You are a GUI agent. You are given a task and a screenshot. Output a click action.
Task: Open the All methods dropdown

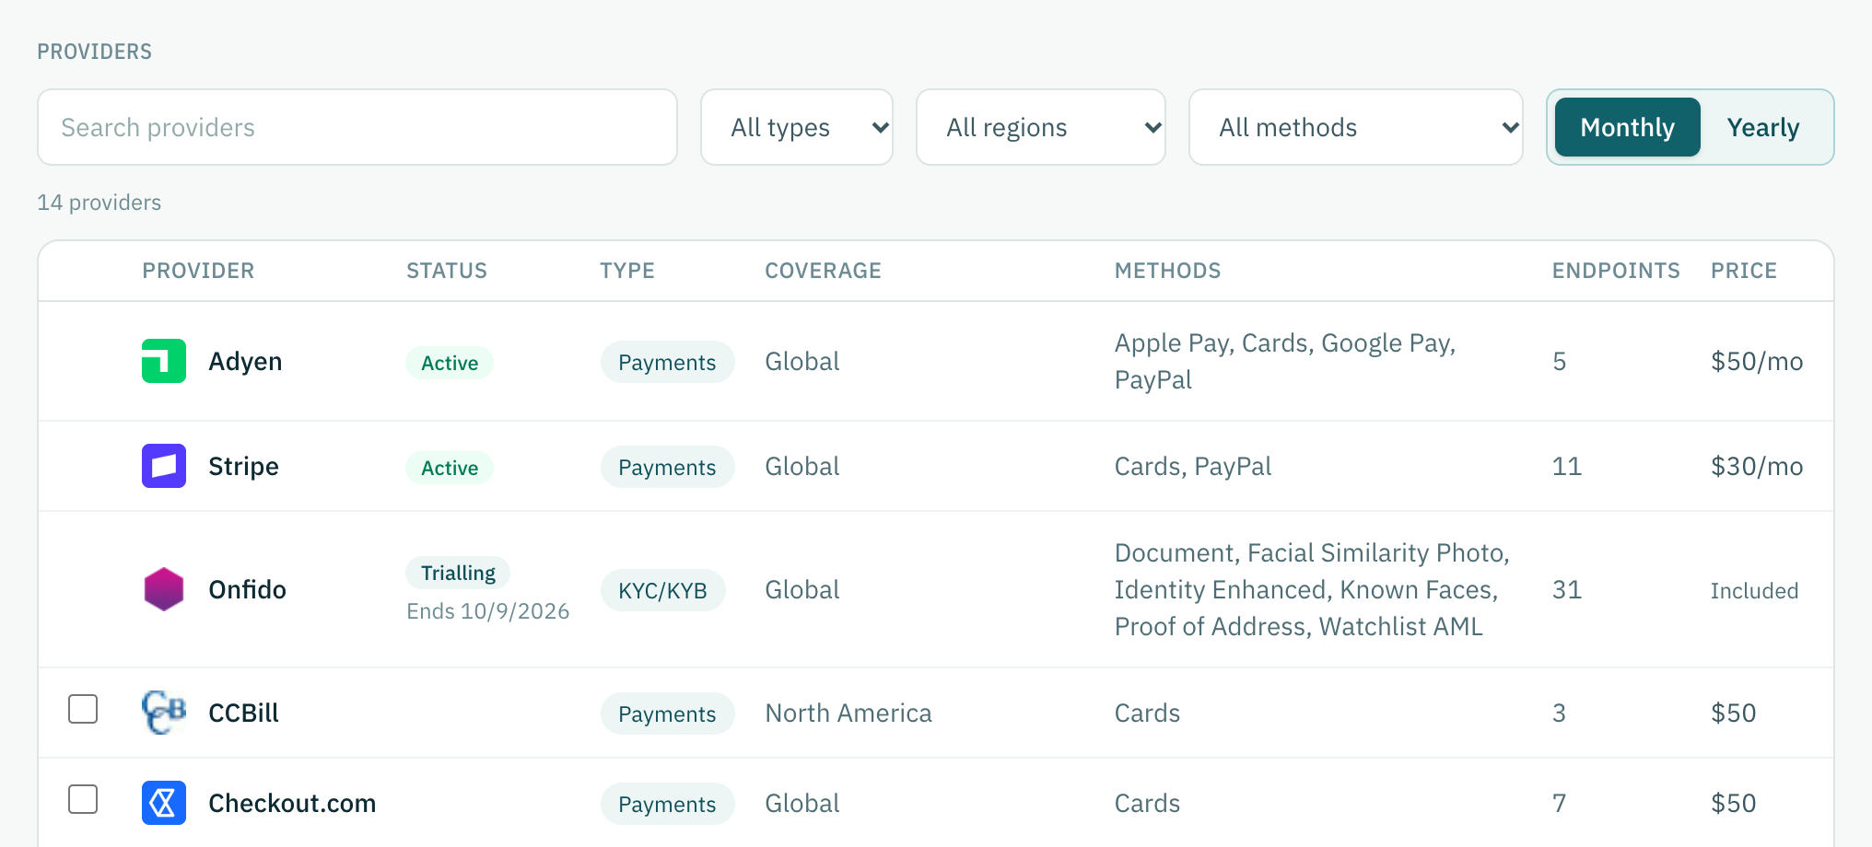tap(1356, 127)
